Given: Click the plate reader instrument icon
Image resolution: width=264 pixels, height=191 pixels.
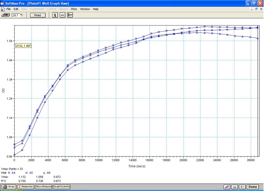Looking at the screenshot, I should 6,15.
